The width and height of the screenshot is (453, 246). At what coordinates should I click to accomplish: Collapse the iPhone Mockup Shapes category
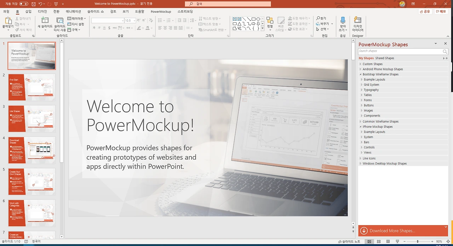tap(360, 127)
